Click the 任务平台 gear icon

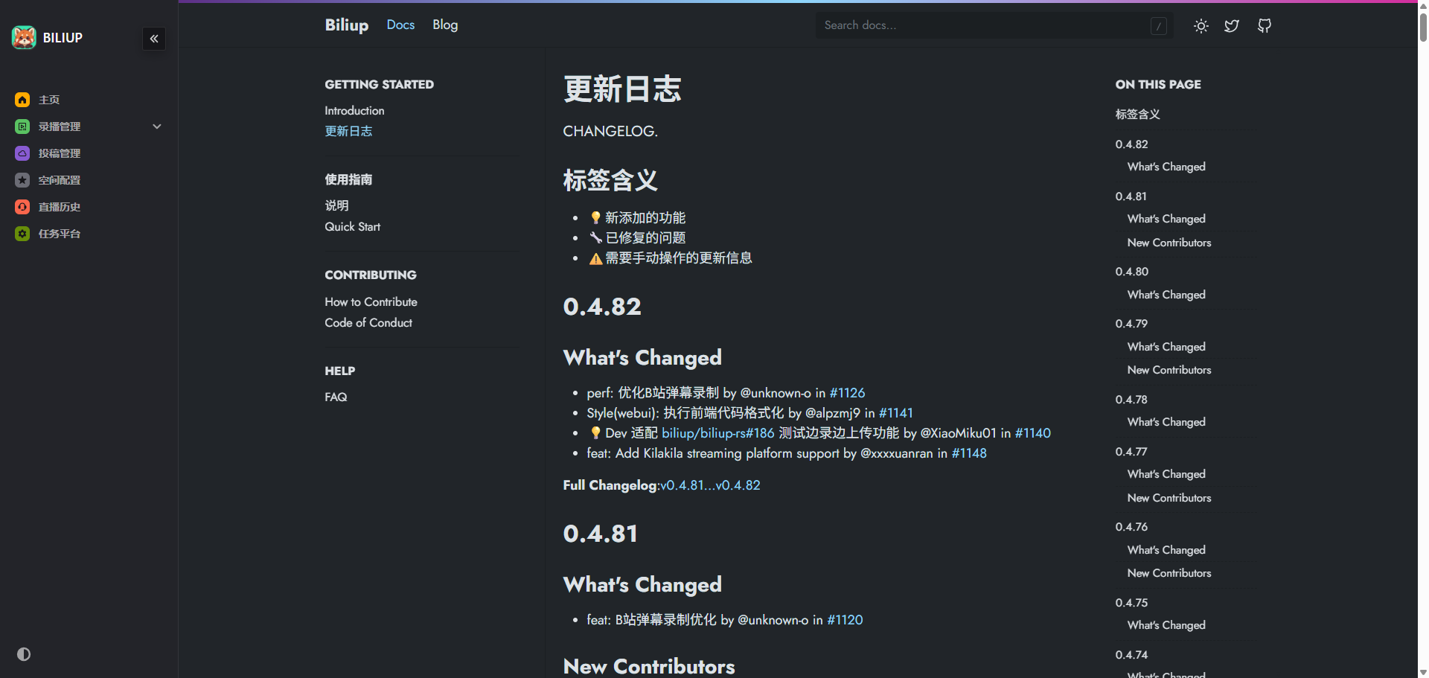point(22,234)
